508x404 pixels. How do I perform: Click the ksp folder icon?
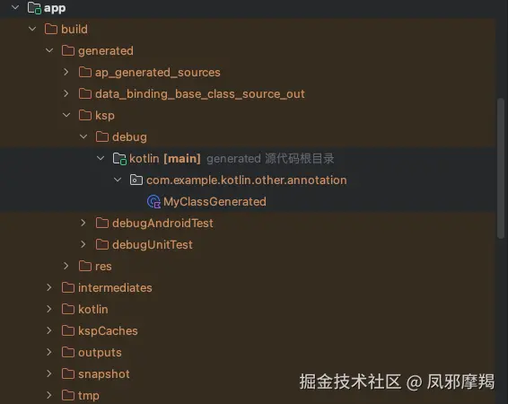pos(85,115)
